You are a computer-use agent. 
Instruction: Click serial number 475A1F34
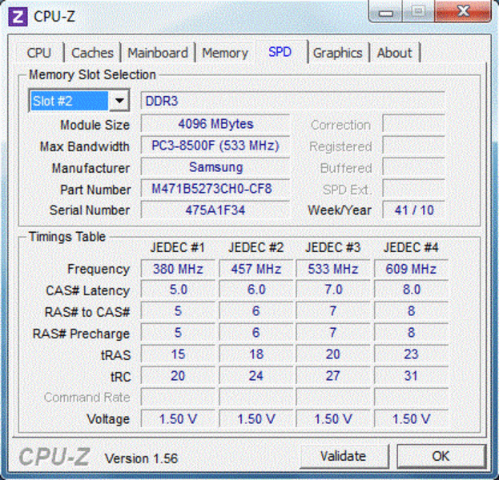tap(215, 210)
